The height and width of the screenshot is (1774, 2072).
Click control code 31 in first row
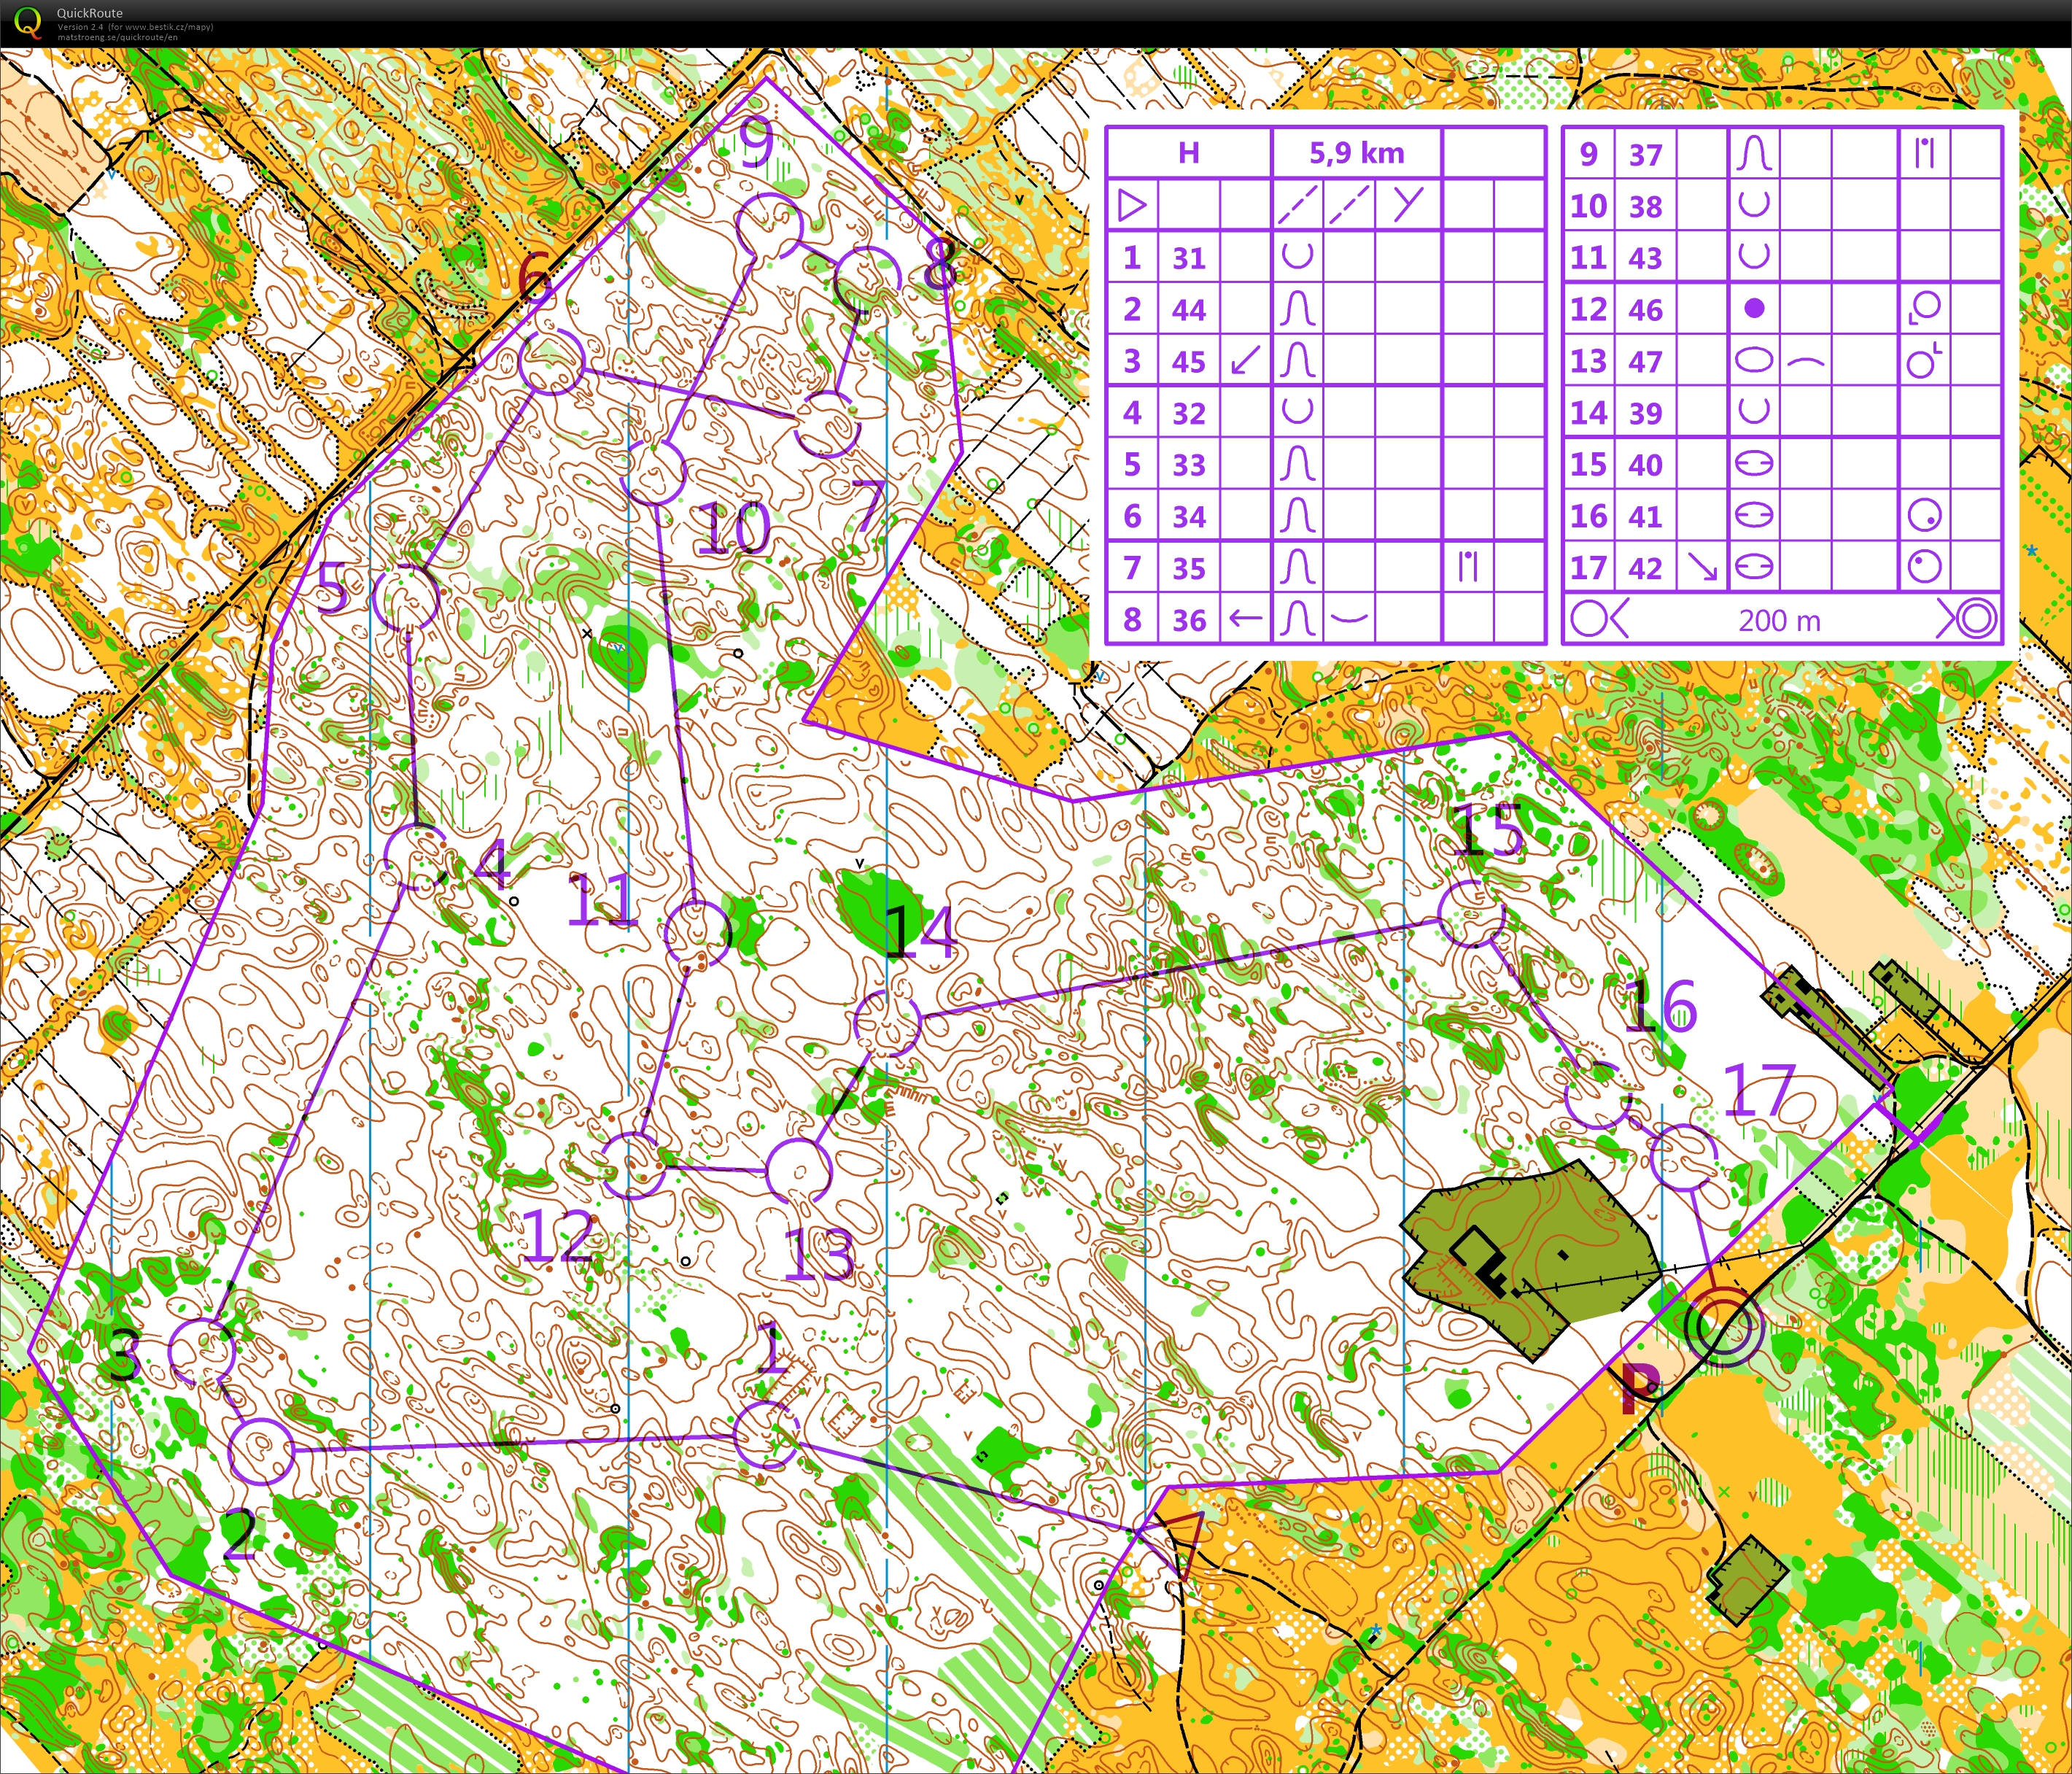click(1189, 258)
